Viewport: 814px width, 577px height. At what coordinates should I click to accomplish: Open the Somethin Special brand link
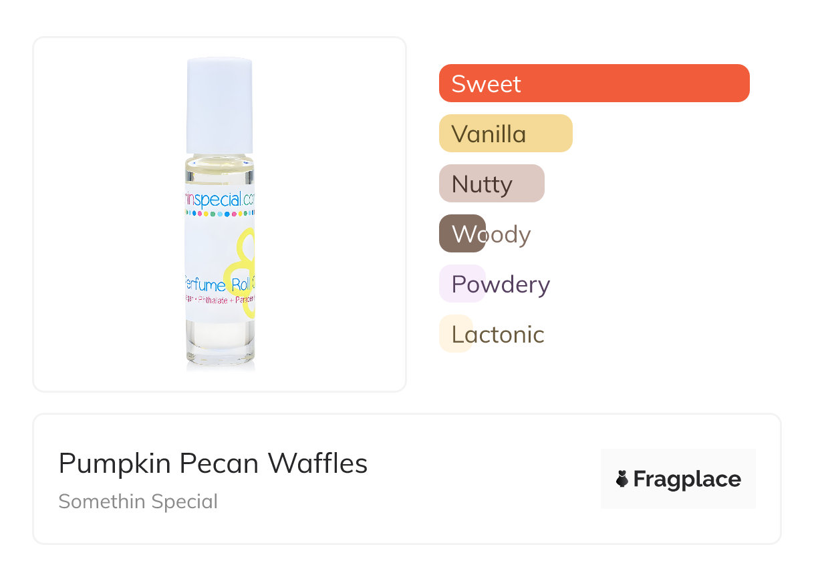click(x=138, y=502)
